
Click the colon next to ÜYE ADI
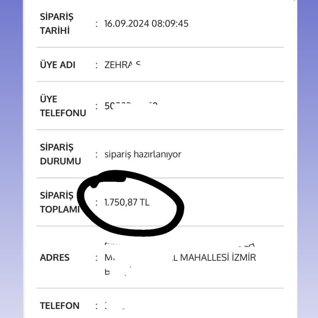[x=96, y=65]
